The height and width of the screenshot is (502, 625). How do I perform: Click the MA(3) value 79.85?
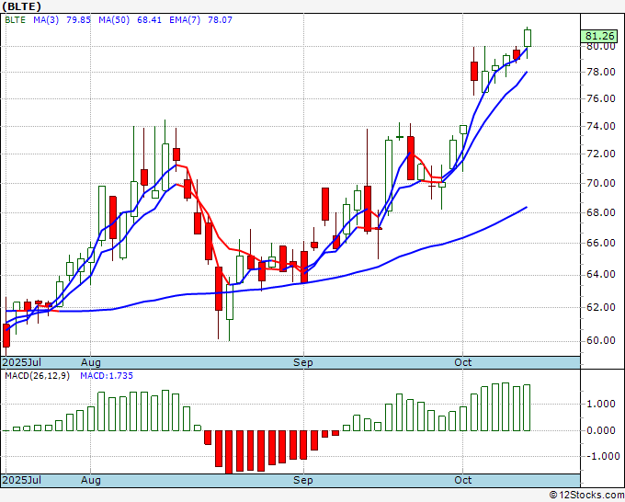(78, 20)
